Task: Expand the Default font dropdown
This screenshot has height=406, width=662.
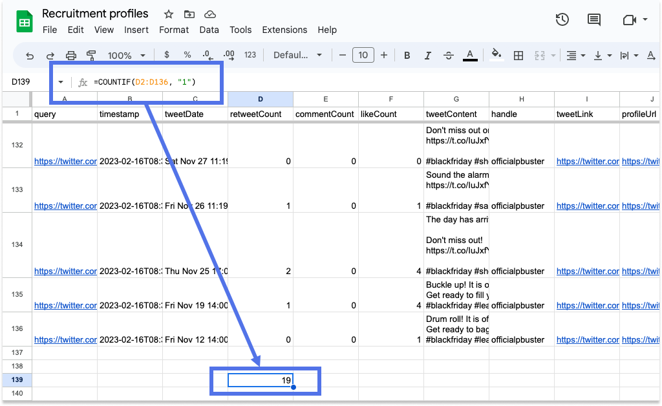Action: pyautogui.click(x=297, y=55)
